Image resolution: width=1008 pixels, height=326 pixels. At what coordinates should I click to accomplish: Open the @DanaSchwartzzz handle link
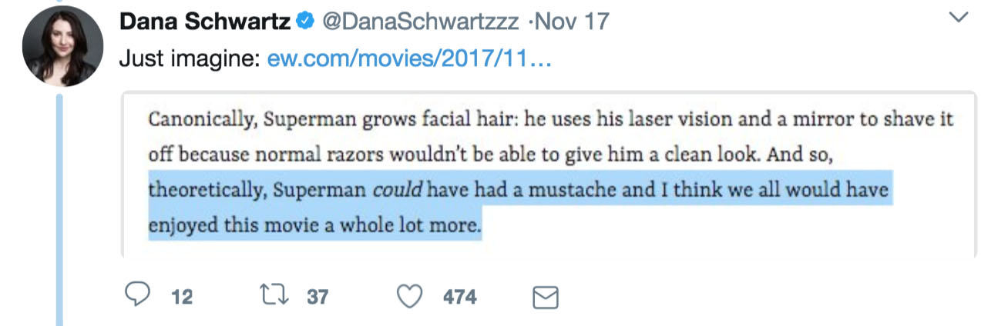point(419,22)
